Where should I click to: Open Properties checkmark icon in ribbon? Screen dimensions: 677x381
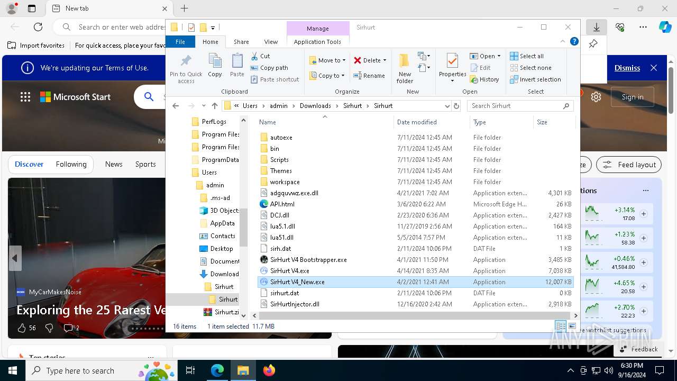click(x=452, y=61)
